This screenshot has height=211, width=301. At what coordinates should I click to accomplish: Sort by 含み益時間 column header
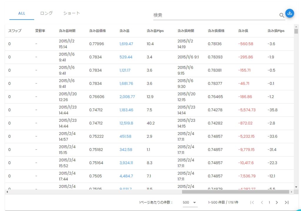click(67, 31)
